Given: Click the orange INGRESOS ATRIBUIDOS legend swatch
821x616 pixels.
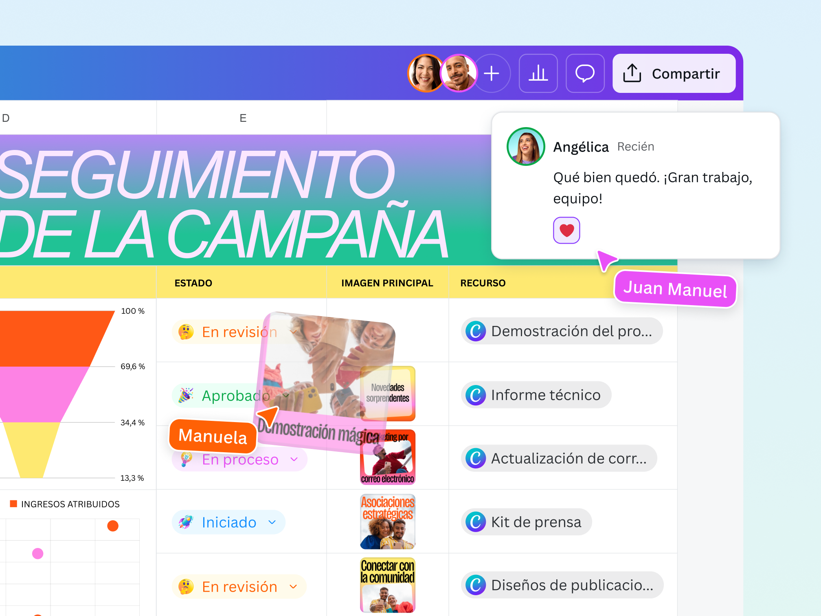Looking at the screenshot, I should [x=13, y=504].
